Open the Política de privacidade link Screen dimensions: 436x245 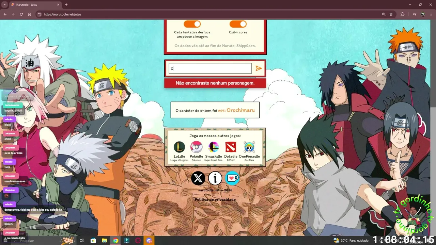click(x=215, y=199)
